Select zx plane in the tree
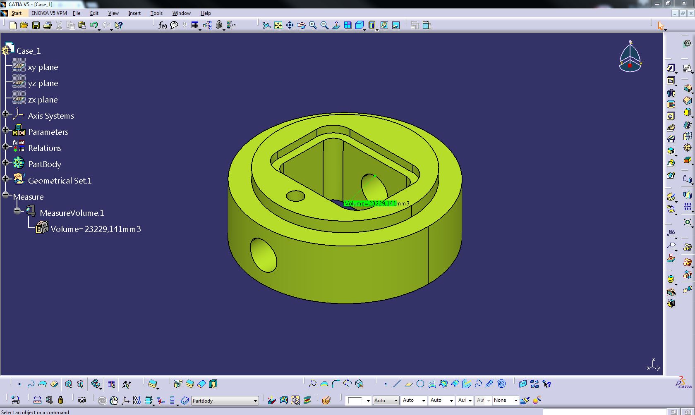Image resolution: width=695 pixels, height=415 pixels. (x=43, y=100)
